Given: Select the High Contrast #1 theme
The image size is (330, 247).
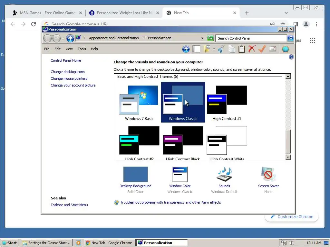Looking at the screenshot, I should pyautogui.click(x=227, y=102).
